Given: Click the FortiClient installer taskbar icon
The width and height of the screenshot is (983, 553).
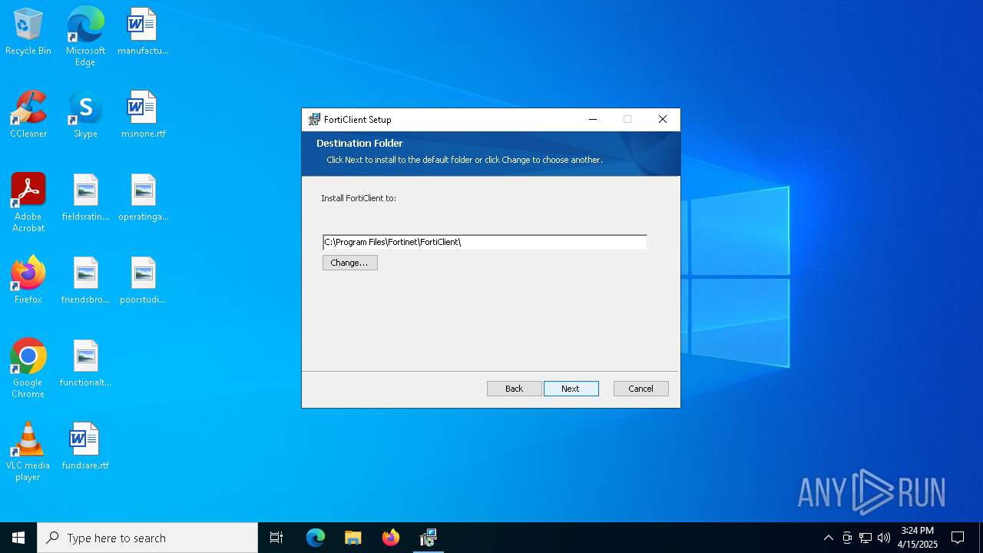Looking at the screenshot, I should (429, 538).
